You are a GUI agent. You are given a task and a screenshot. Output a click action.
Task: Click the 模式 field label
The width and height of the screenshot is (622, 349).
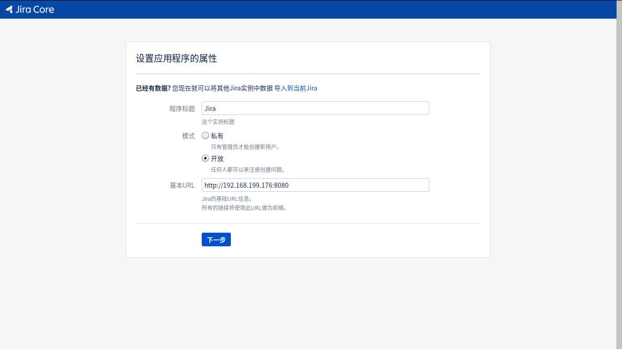189,136
